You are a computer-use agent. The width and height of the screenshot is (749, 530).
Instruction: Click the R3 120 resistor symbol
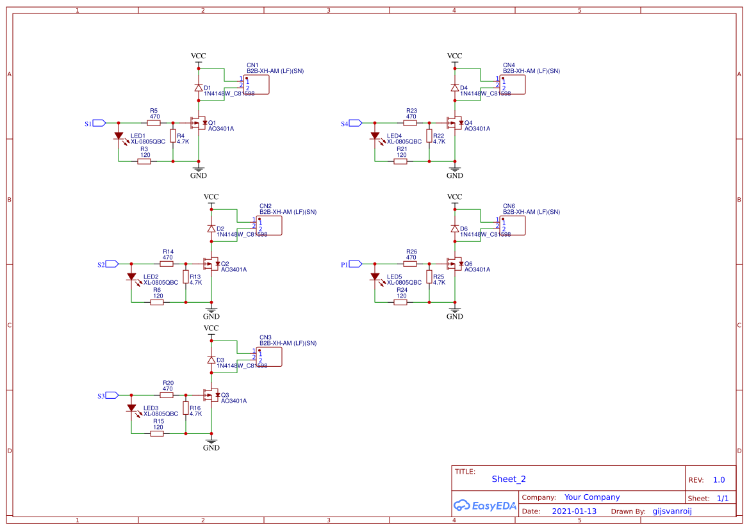point(144,161)
